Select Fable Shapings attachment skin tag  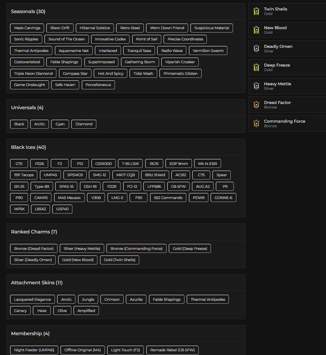167,299
